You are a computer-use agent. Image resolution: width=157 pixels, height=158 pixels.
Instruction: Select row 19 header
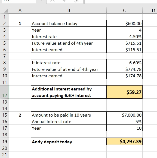coord(4,141)
